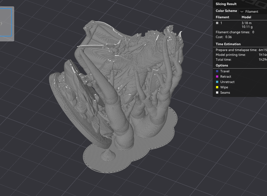Click the Time Estimation heading
The height and width of the screenshot is (196, 267).
click(x=228, y=44)
